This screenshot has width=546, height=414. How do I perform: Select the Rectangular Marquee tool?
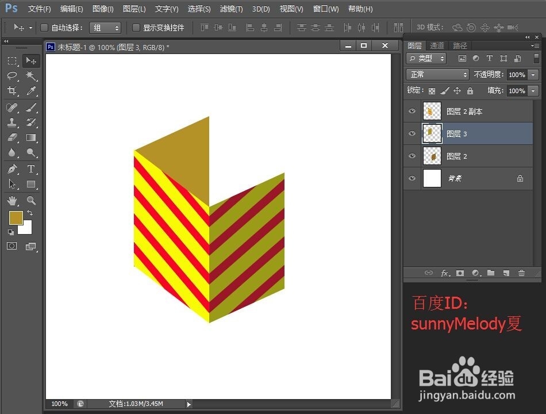pyautogui.click(x=12, y=61)
